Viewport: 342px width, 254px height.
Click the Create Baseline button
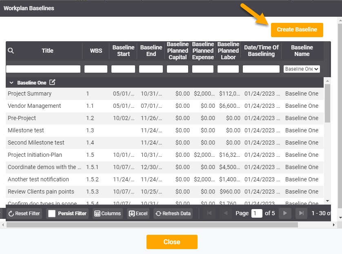coord(297,30)
